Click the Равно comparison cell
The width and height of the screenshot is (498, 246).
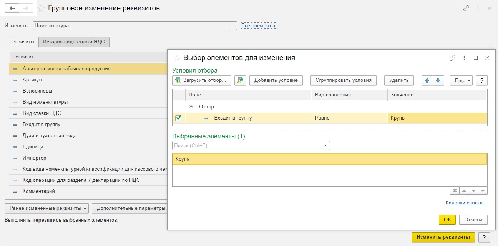click(349, 118)
